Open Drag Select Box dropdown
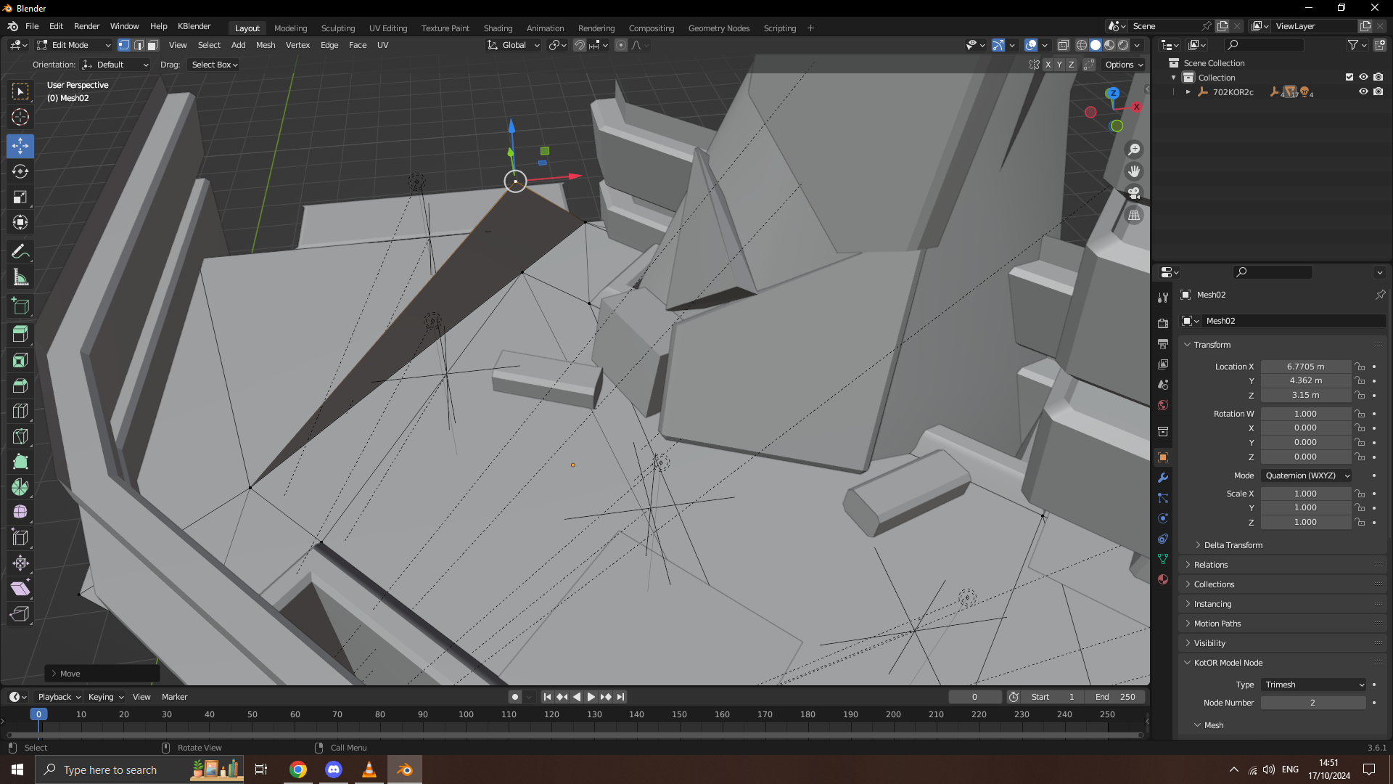 coord(214,65)
